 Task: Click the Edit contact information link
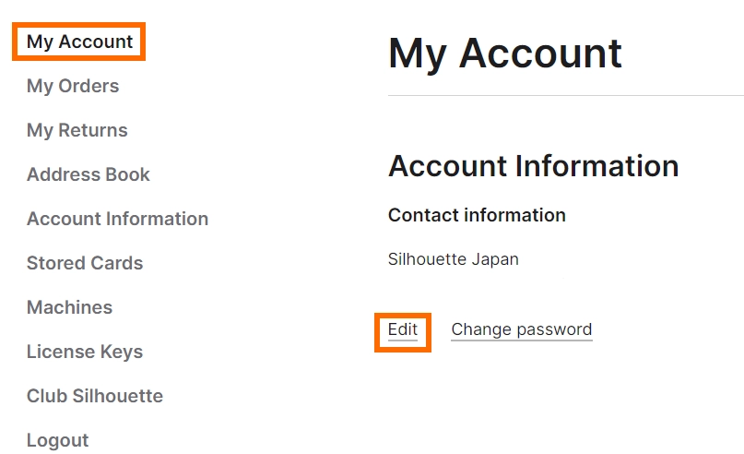(403, 330)
